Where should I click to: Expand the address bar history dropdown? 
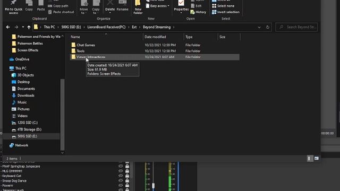tap(259, 27)
